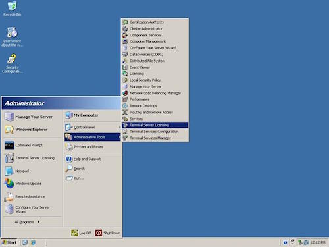
Task: Click the Configure Your Server Wizard submenu icon
Action: 125,48
